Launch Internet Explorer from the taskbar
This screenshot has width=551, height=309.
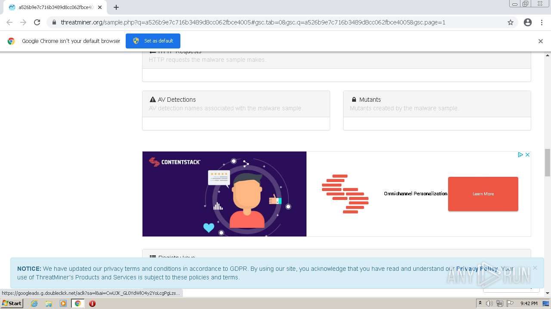point(34,303)
